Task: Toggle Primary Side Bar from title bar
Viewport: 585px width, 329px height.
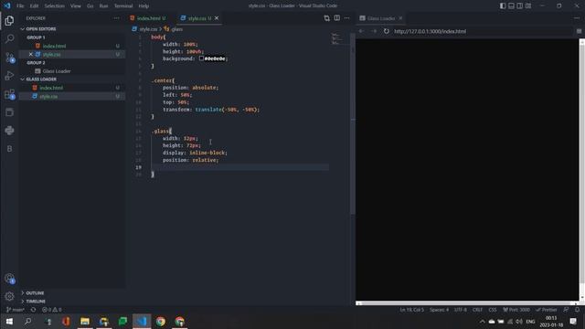Action: pos(503,5)
